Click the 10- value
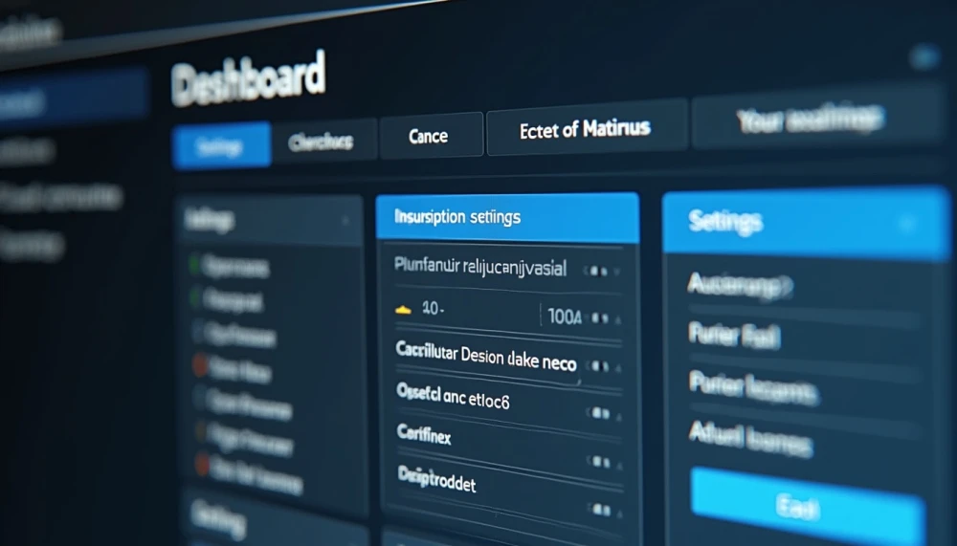The height and width of the screenshot is (546, 957). 433,309
